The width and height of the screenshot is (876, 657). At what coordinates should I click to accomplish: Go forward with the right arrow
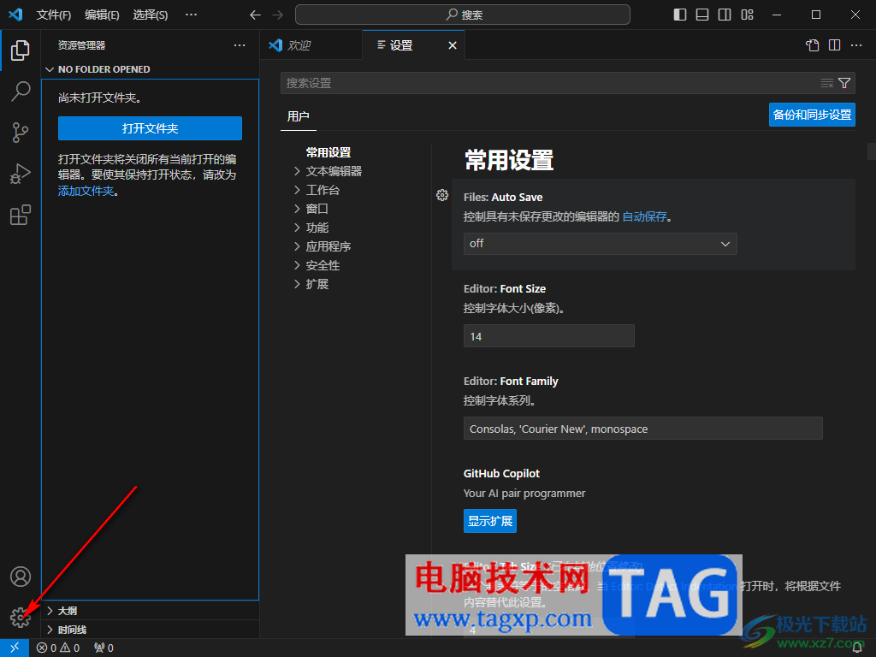(x=278, y=15)
